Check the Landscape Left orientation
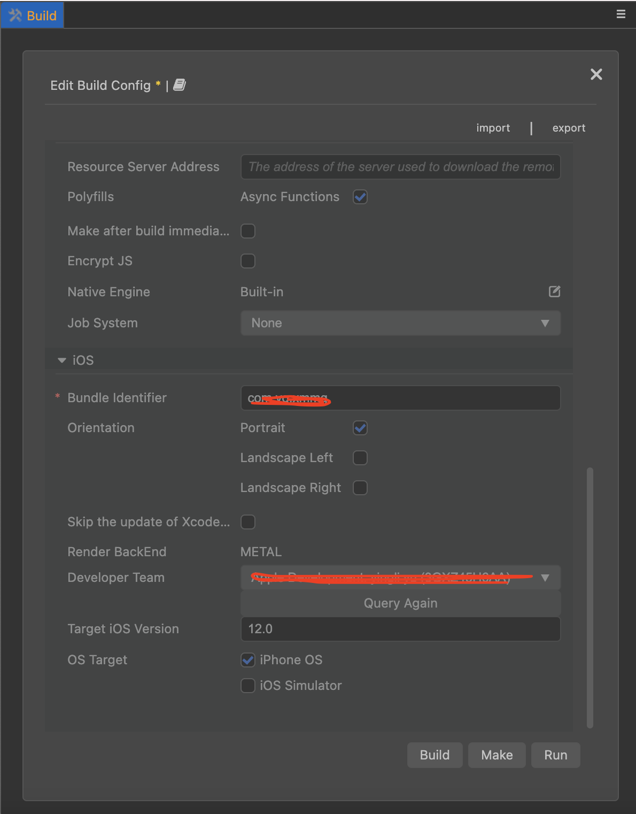Viewport: 636px width, 814px height. coord(360,458)
